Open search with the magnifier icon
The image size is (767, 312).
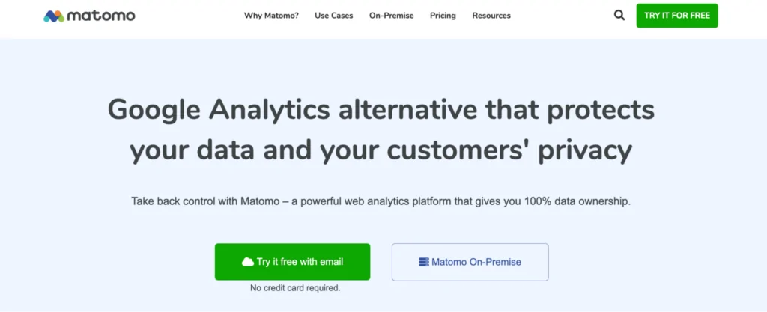[619, 15]
